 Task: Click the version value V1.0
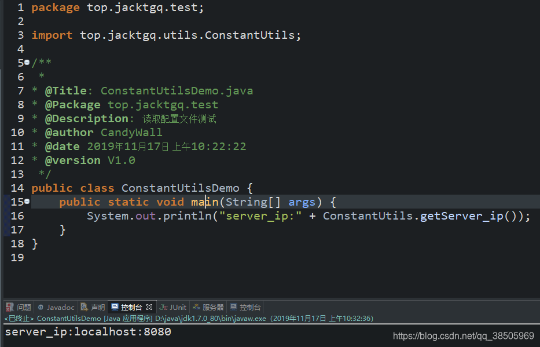(x=121, y=160)
